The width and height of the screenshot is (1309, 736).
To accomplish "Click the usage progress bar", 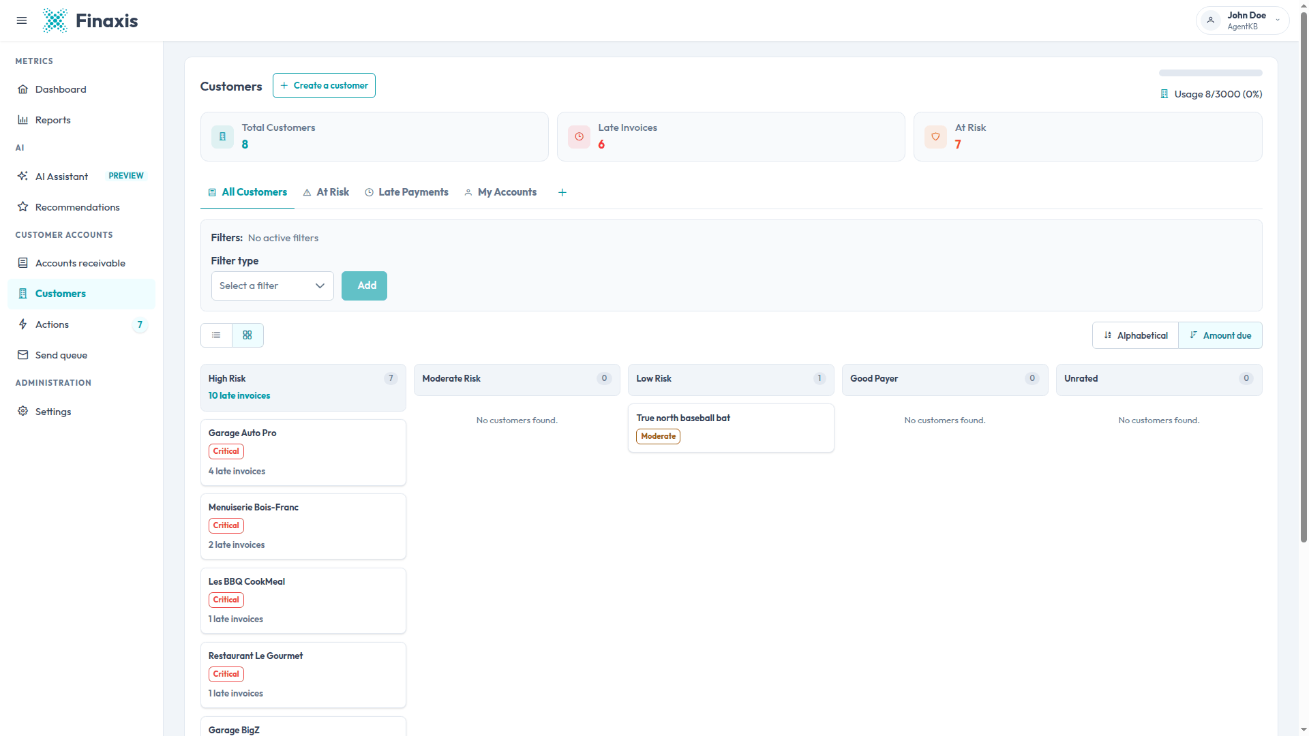I will pyautogui.click(x=1210, y=73).
